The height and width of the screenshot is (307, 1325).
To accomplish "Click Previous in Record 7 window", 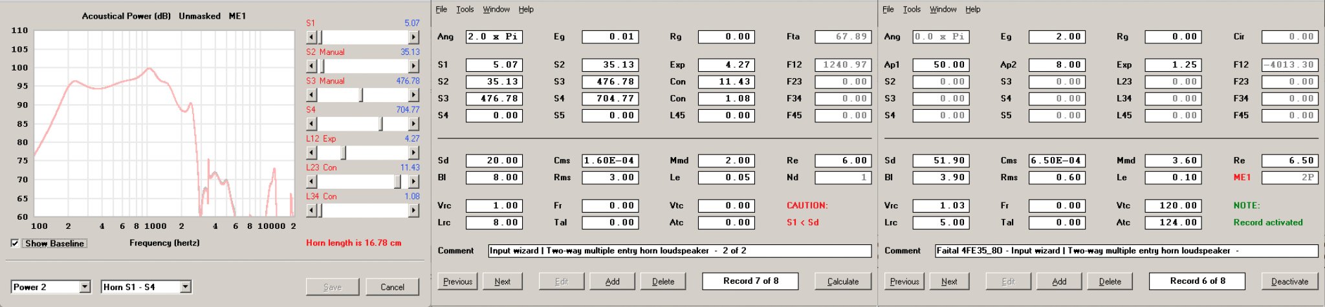I will pos(457,281).
